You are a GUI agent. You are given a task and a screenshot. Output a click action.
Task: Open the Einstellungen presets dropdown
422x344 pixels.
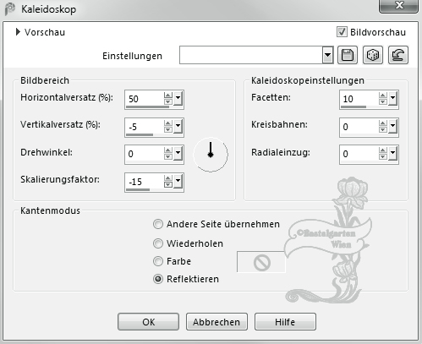click(327, 55)
